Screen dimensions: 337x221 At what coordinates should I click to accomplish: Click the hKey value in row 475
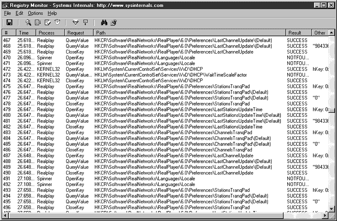(321, 86)
